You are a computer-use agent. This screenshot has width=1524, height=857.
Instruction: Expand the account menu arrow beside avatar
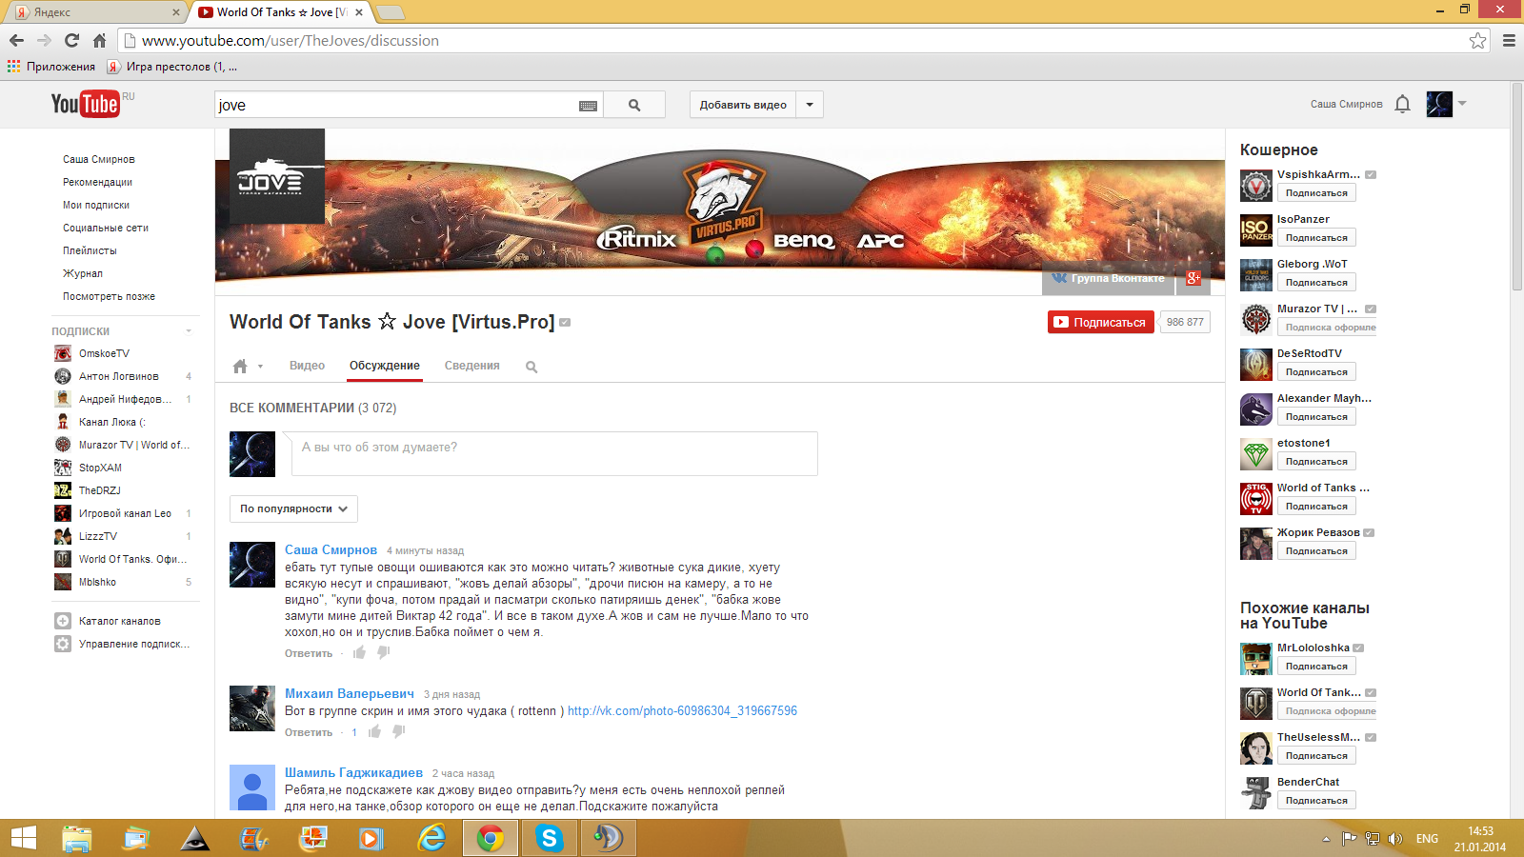[x=1462, y=103]
